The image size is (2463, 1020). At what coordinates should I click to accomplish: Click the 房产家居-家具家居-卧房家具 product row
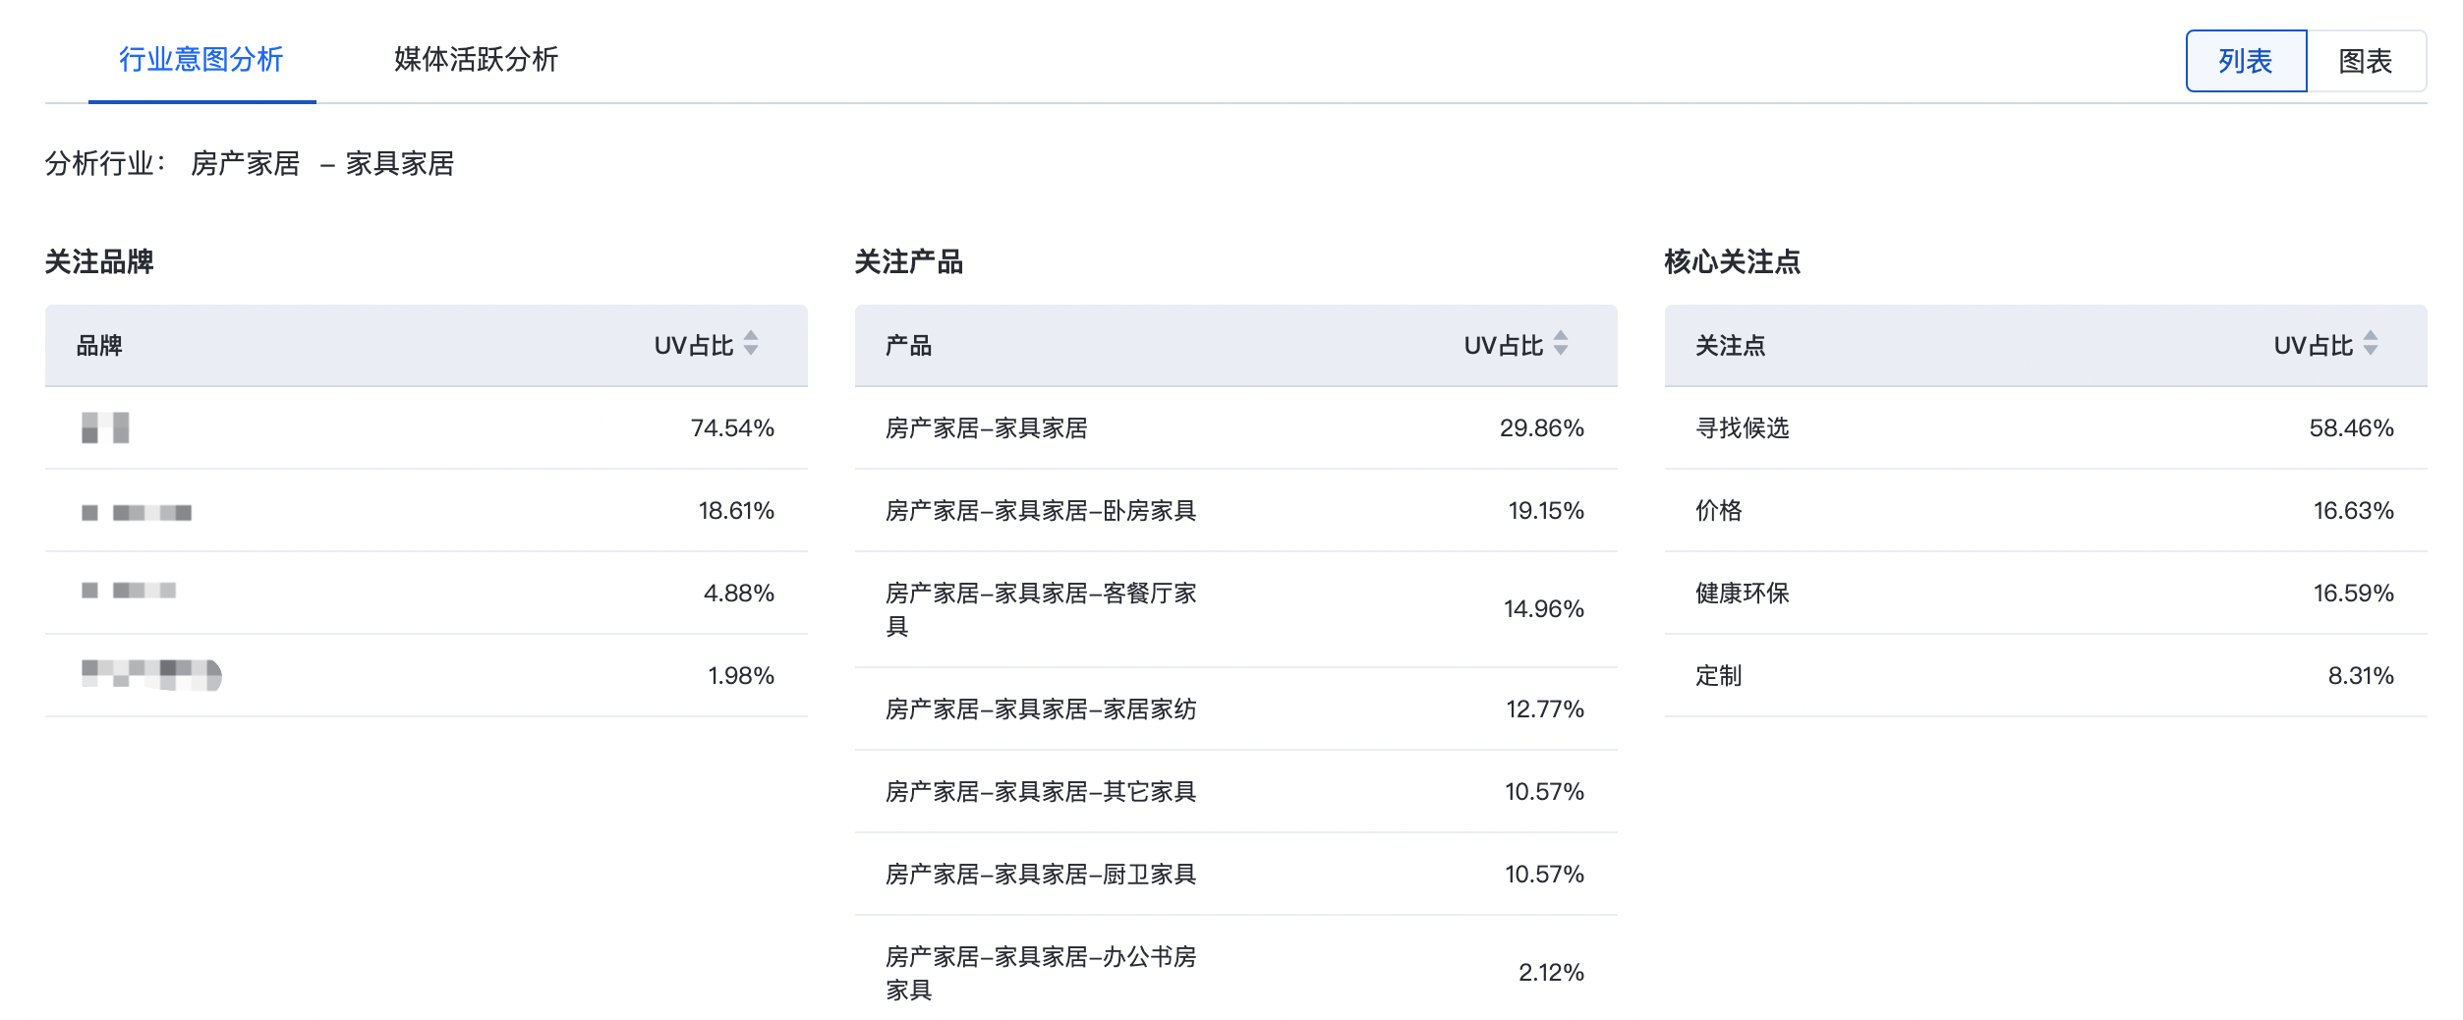click(1040, 511)
